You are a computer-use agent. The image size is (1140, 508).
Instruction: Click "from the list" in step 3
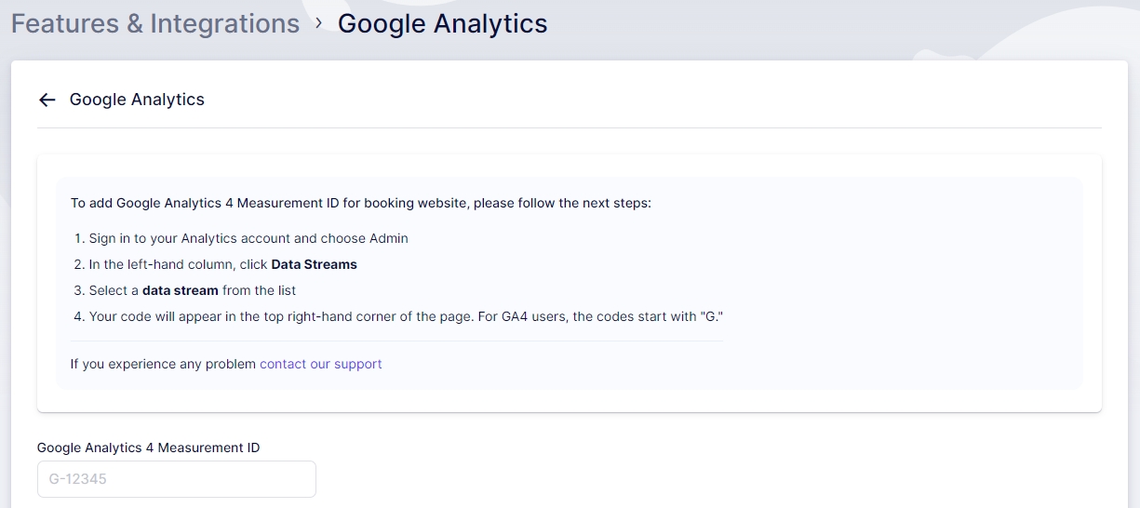[259, 290]
